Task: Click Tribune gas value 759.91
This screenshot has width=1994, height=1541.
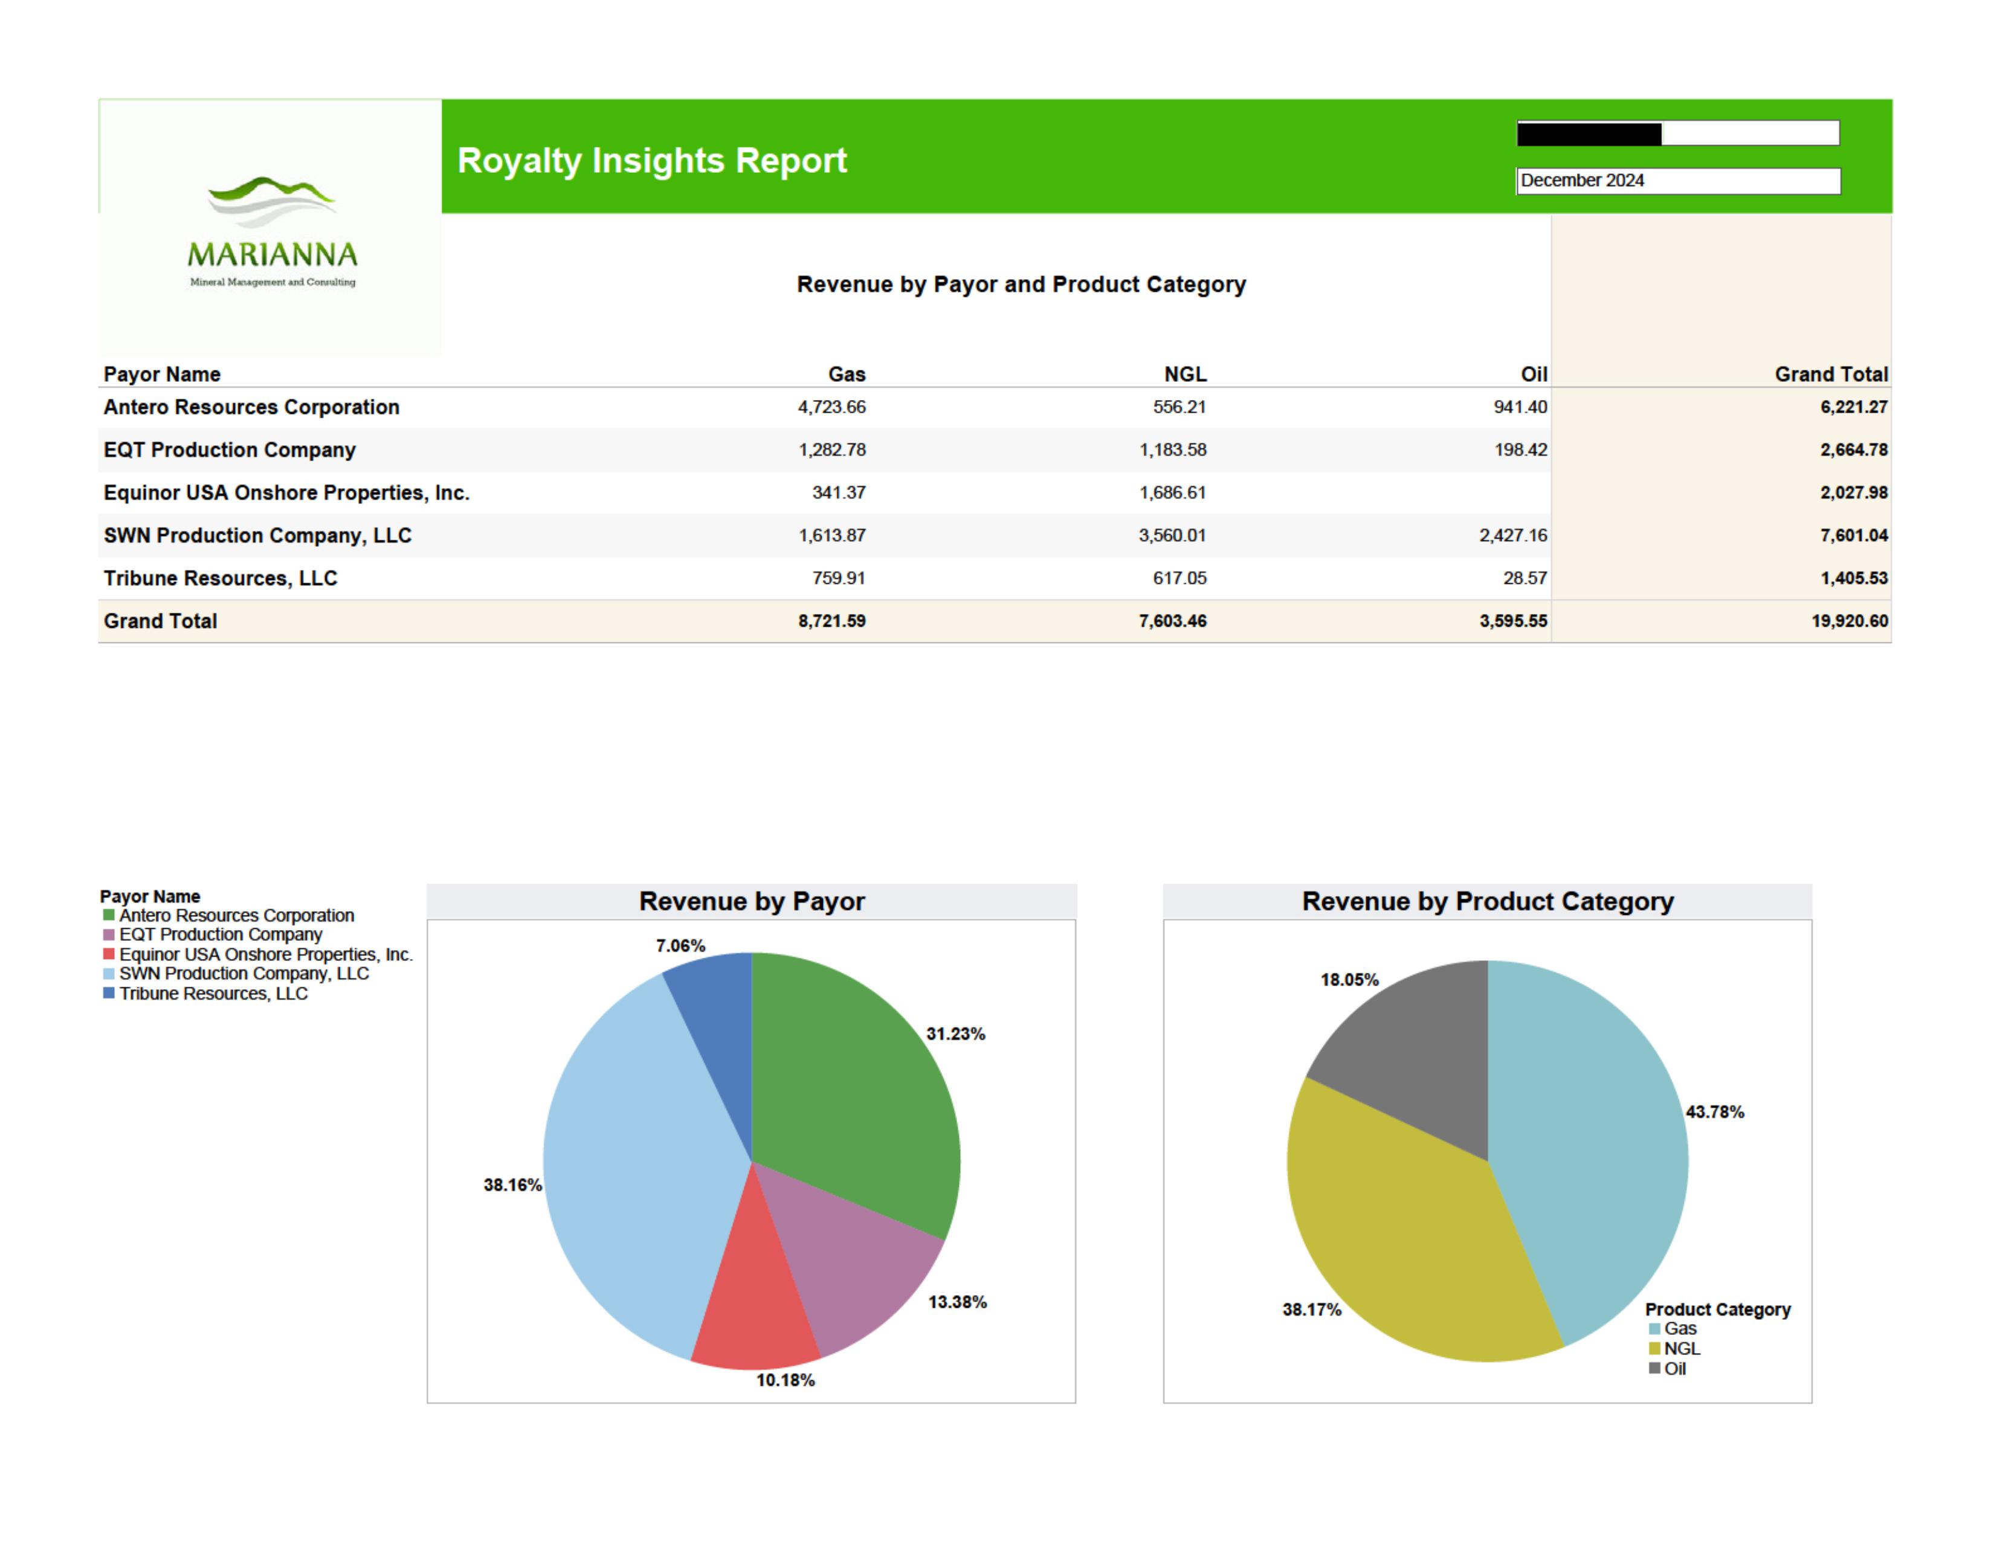Action: point(838,579)
